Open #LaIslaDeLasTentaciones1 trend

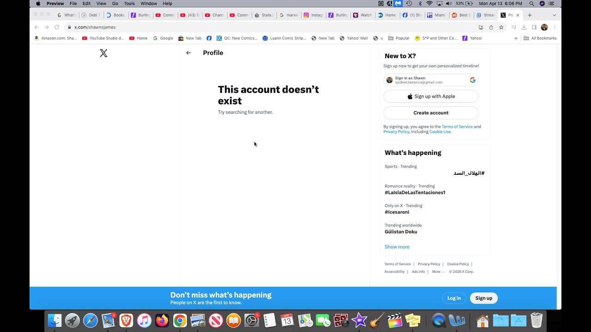415,193
